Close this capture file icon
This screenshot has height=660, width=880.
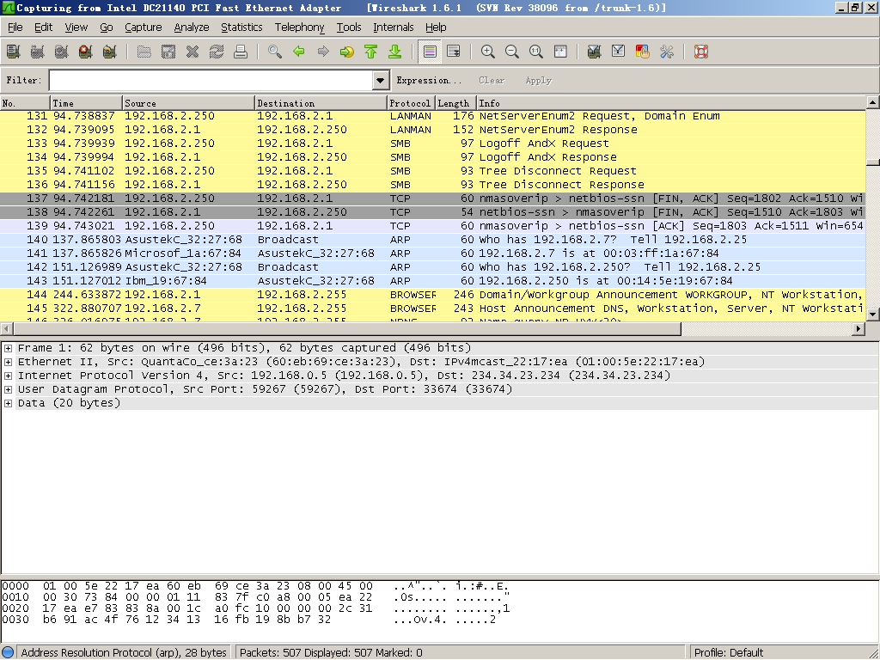click(192, 52)
